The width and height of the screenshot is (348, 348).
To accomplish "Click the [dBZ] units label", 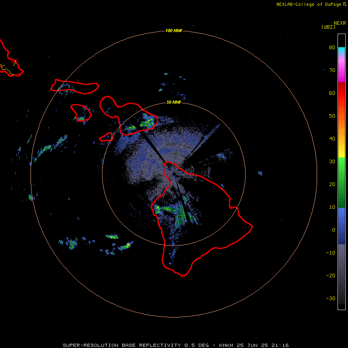I will 328,27.
